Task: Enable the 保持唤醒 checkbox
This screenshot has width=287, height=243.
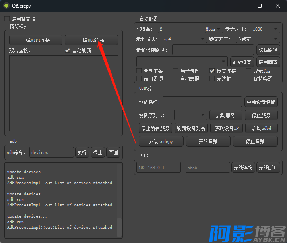Action: pos(248,79)
